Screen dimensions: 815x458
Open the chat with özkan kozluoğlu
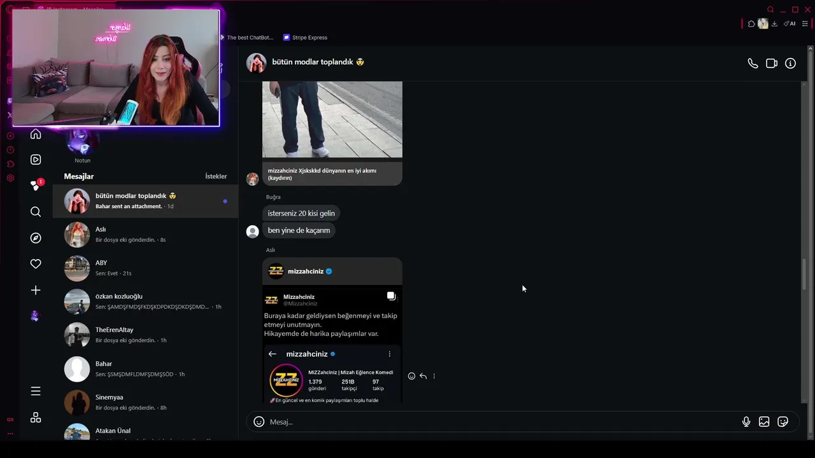(145, 302)
